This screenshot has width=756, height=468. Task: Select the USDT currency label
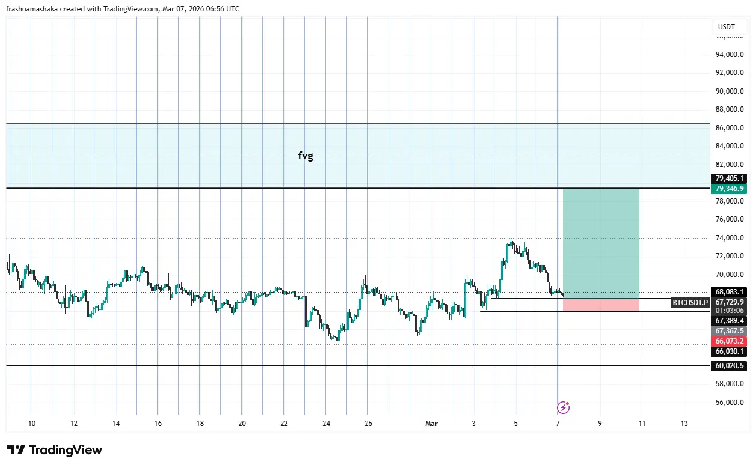pos(727,27)
